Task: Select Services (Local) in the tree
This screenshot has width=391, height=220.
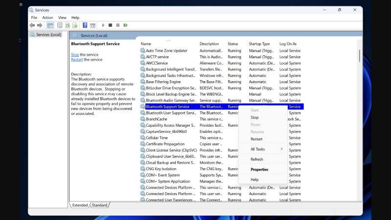Action: click(49, 35)
